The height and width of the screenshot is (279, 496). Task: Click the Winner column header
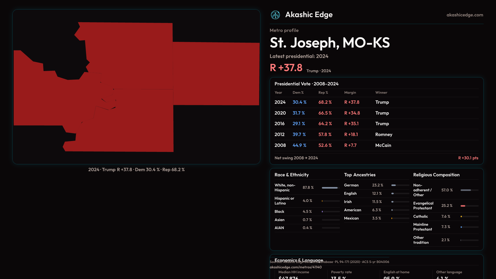click(381, 92)
